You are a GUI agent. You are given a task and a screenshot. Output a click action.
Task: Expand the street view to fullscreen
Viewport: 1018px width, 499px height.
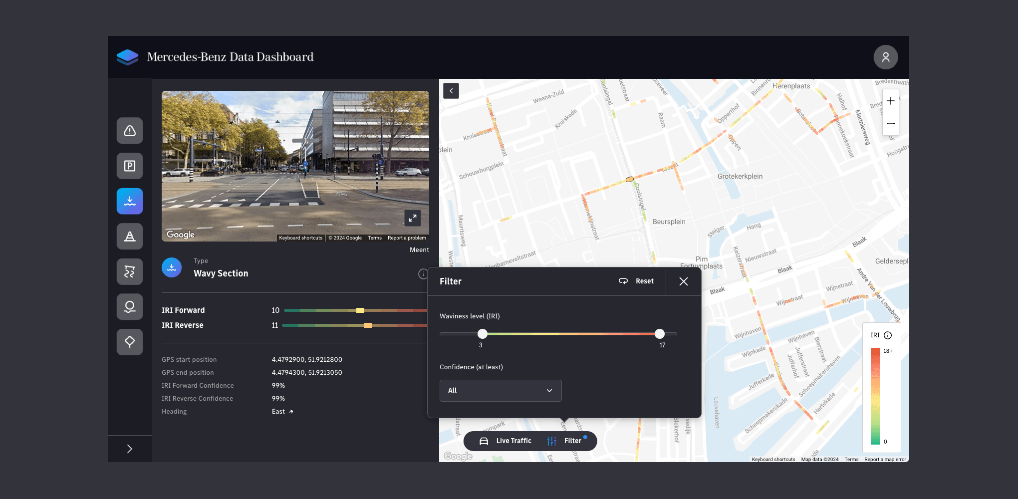click(x=413, y=218)
